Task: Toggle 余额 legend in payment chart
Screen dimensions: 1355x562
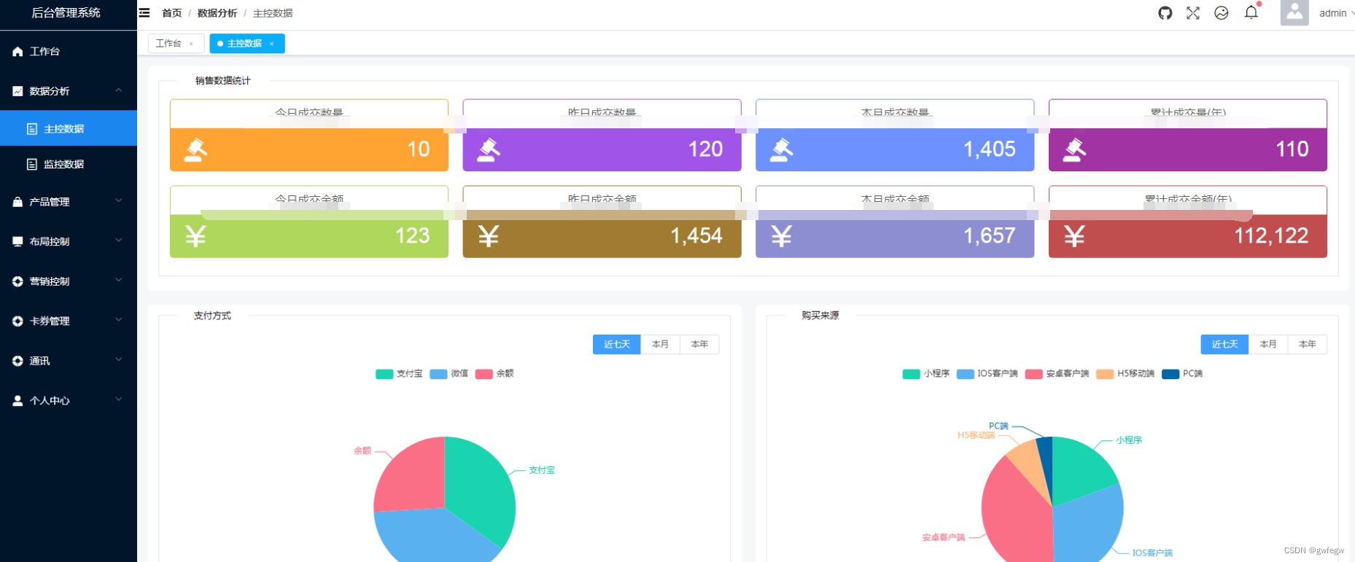Action: 494,373
